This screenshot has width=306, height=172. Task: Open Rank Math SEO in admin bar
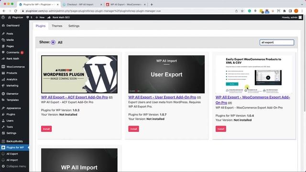coord(58,17)
